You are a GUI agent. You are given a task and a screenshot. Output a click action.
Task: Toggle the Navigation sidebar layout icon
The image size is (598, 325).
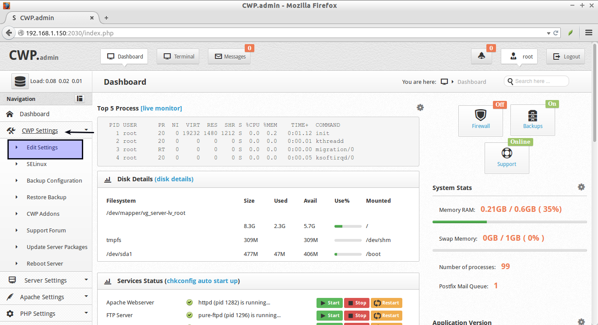(x=80, y=99)
